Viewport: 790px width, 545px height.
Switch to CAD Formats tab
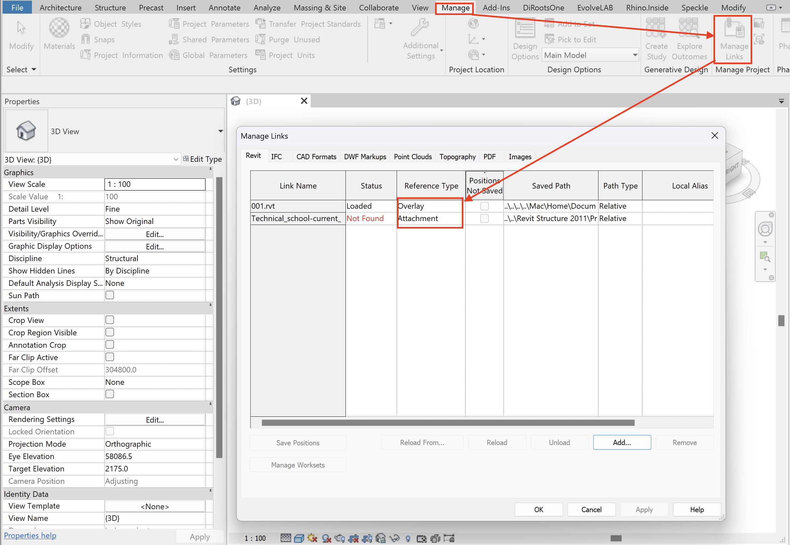(x=316, y=157)
